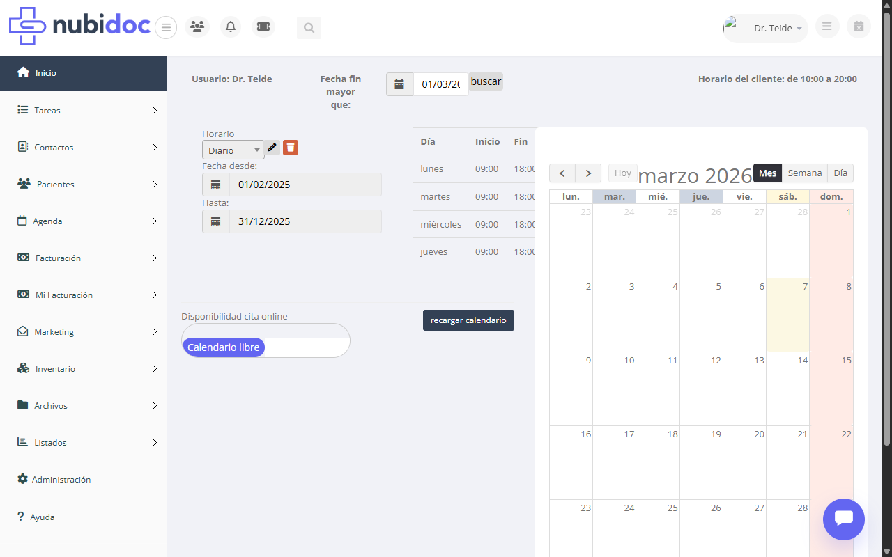Expand the Archivos submenu chevron
The image size is (892, 557).
click(155, 405)
